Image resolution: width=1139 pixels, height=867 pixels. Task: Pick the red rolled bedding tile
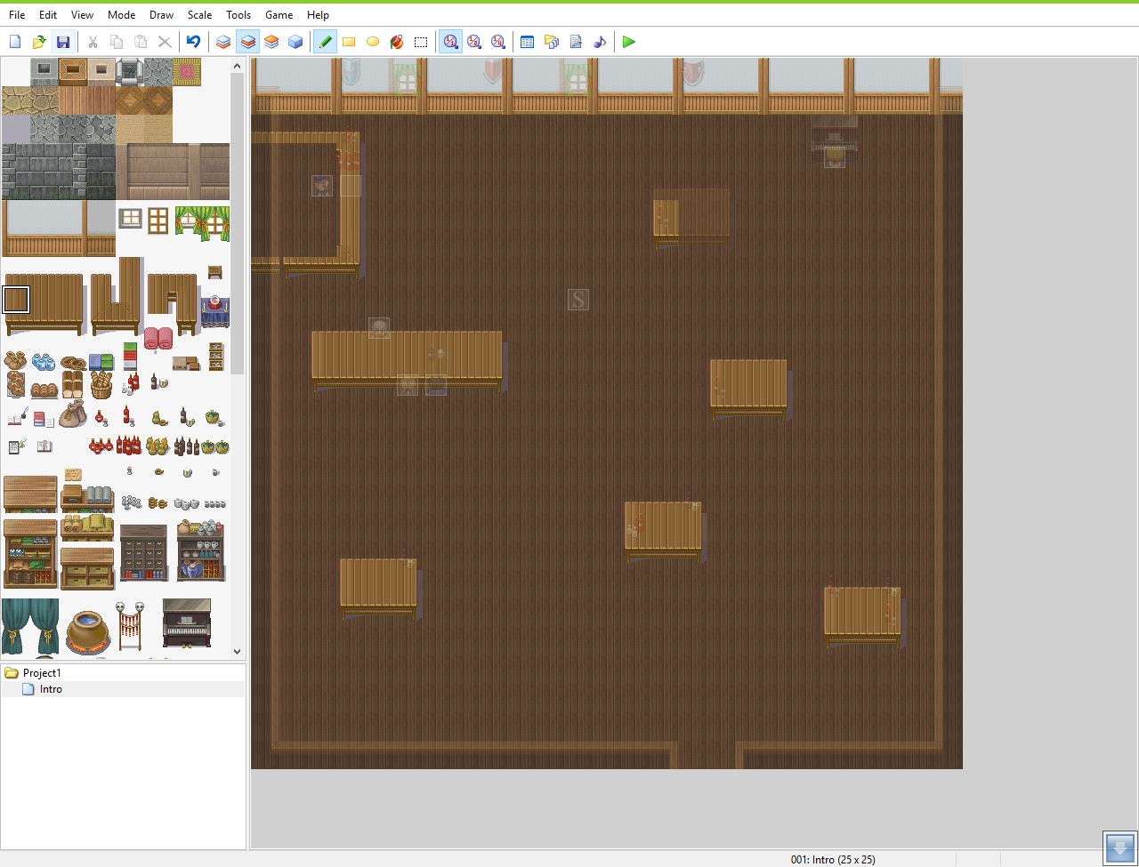coord(158,338)
